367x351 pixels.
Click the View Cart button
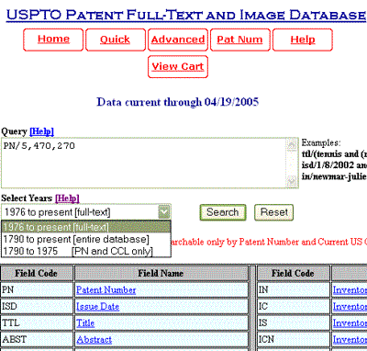(x=178, y=66)
